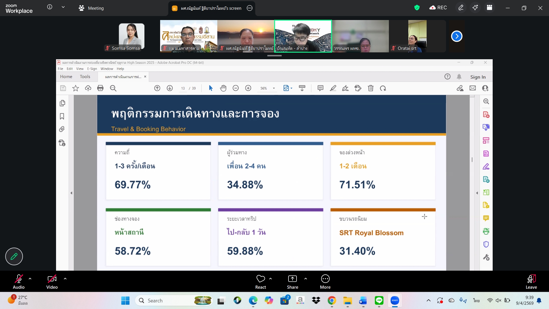Image resolution: width=549 pixels, height=309 pixels.
Task: Open Zoom AI Companion sparkle icon
Action: tap(475, 8)
